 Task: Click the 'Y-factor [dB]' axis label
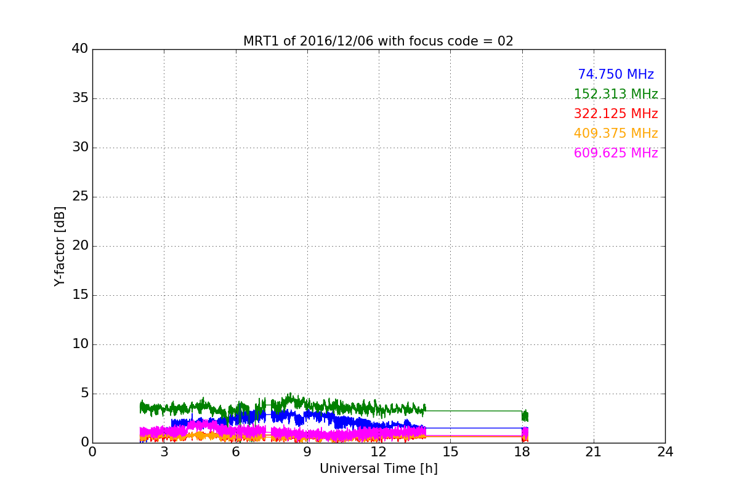click(x=60, y=246)
